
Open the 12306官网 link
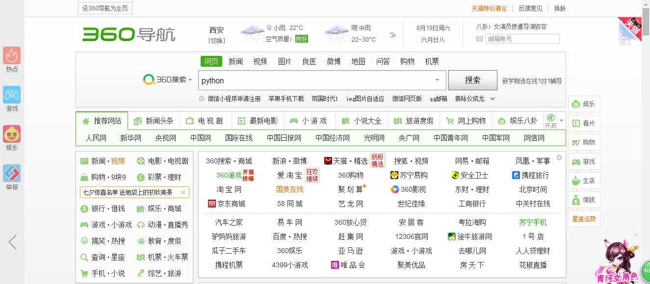(x=412, y=236)
